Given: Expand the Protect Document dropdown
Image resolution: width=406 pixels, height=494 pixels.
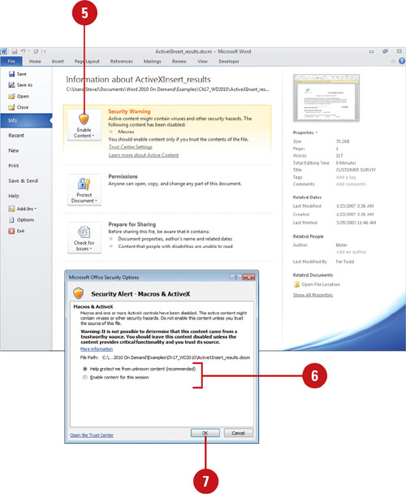Looking at the screenshot, I should click(84, 190).
